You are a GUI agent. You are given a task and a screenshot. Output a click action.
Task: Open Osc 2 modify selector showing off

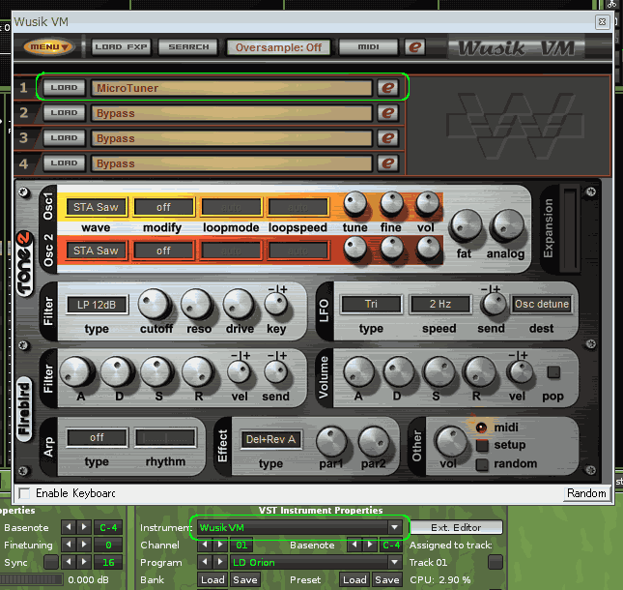pos(163,251)
